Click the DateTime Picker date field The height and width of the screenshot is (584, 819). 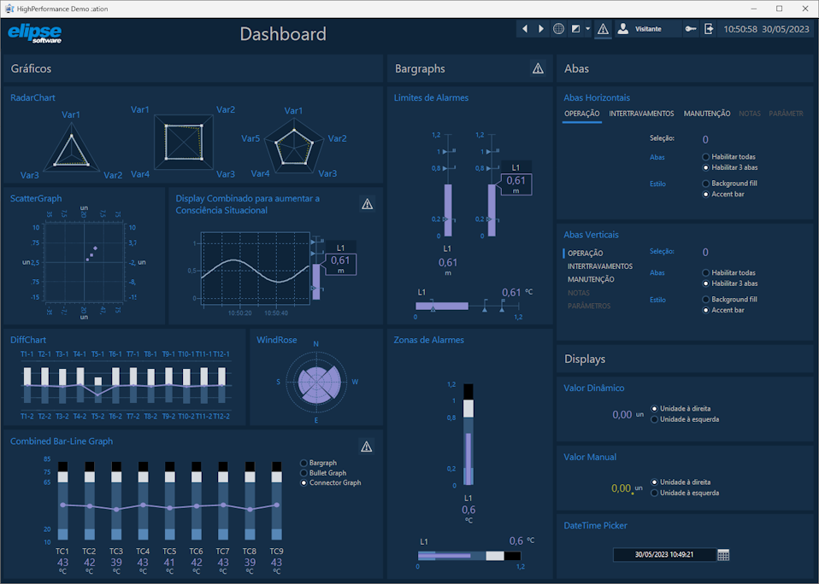pos(666,554)
